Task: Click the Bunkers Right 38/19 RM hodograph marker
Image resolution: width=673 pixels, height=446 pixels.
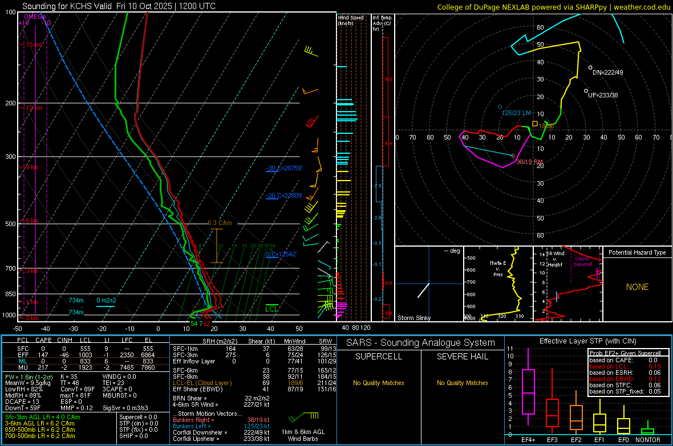Action: coord(513,156)
